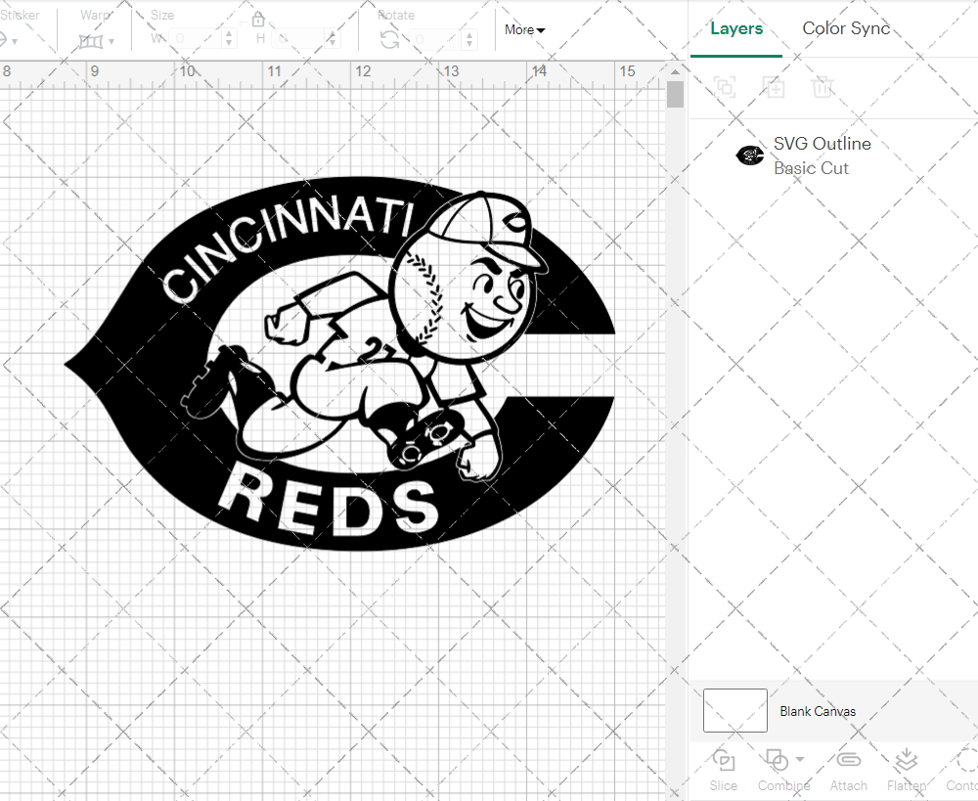Viewport: 978px width, 801px height.
Task: Switch to the Layers tab
Action: coord(736,28)
